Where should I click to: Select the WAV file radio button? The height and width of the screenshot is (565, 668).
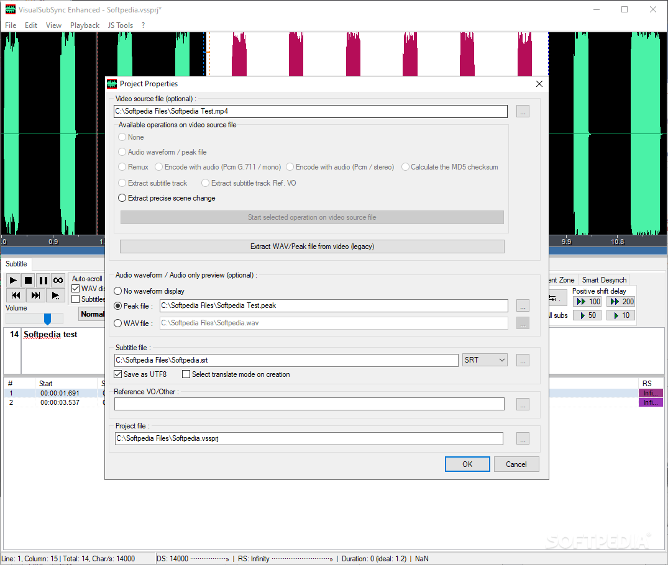click(118, 322)
